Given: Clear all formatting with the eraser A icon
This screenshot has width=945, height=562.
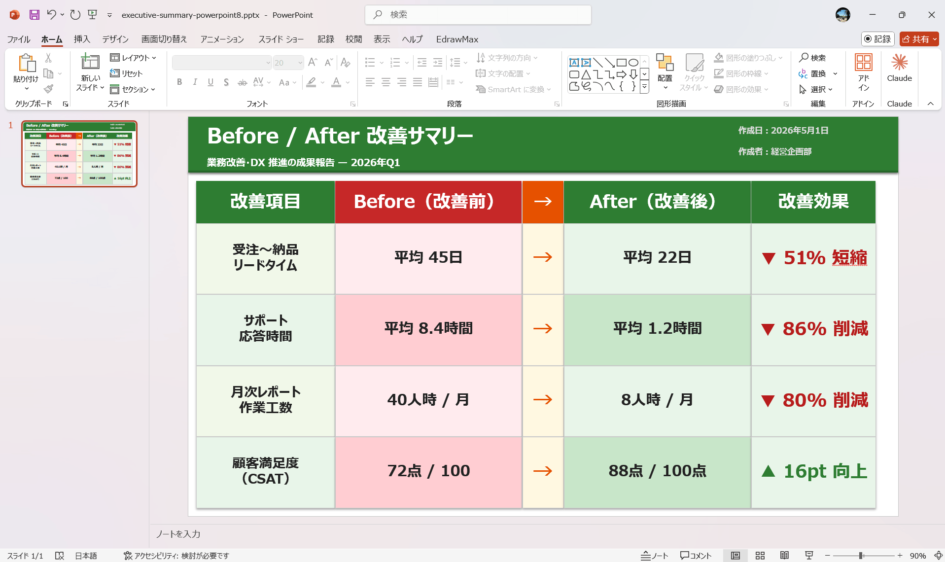Looking at the screenshot, I should [346, 63].
